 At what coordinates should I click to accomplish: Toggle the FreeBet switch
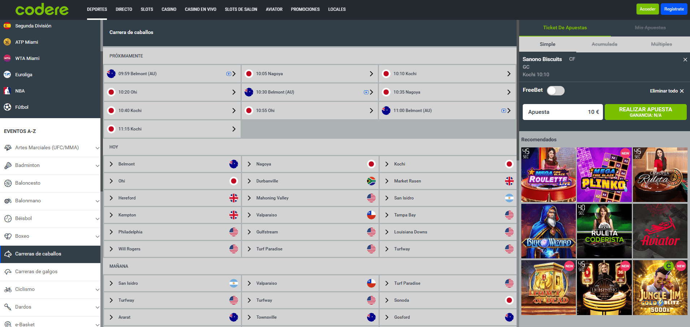tap(556, 90)
